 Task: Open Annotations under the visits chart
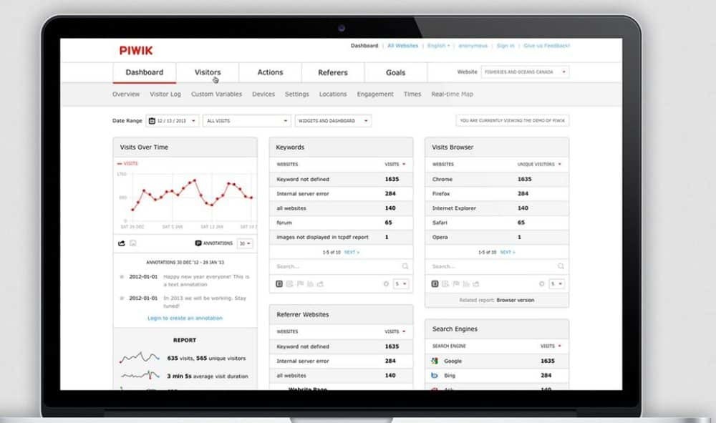(x=214, y=243)
